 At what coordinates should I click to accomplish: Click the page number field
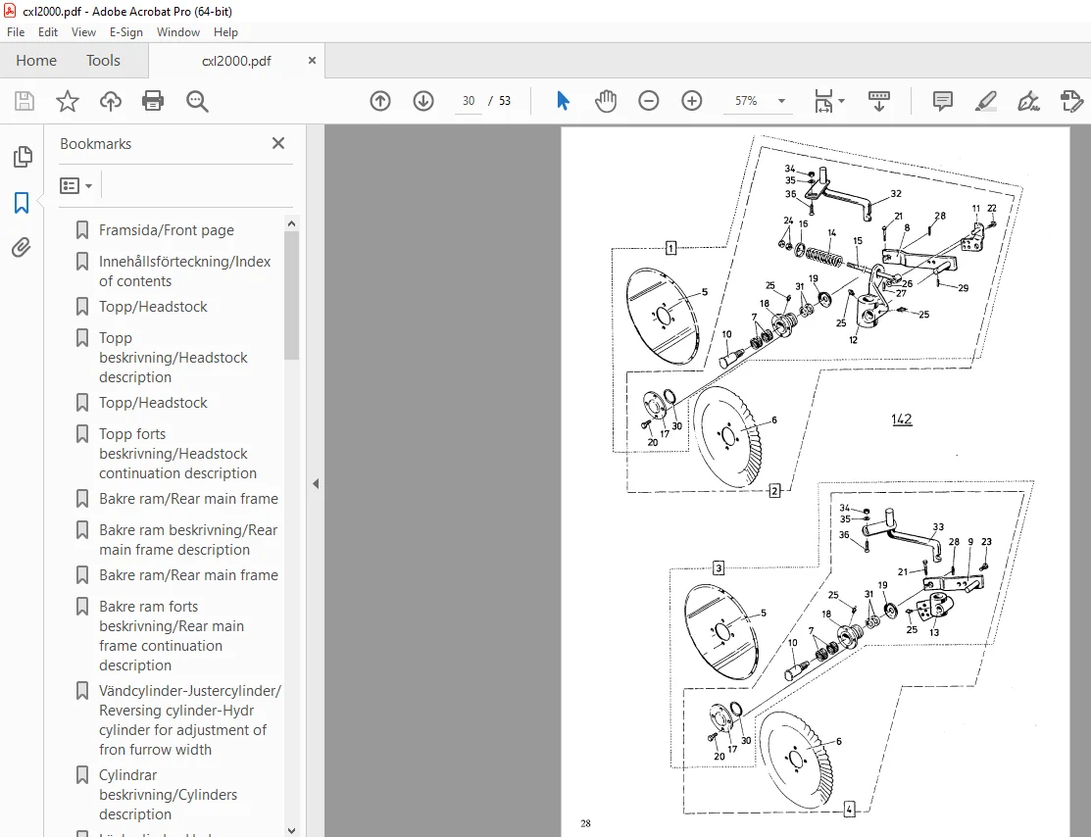coord(469,101)
